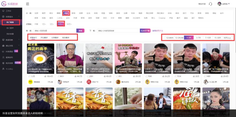Click the red 吃 author avatar

[89, 82]
